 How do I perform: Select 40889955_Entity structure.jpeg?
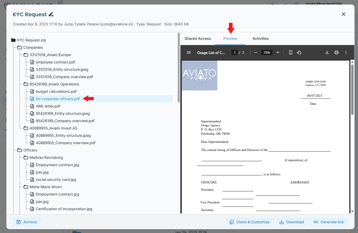(x=63, y=136)
